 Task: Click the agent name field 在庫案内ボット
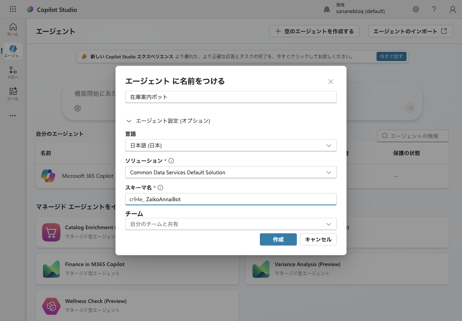(x=231, y=97)
